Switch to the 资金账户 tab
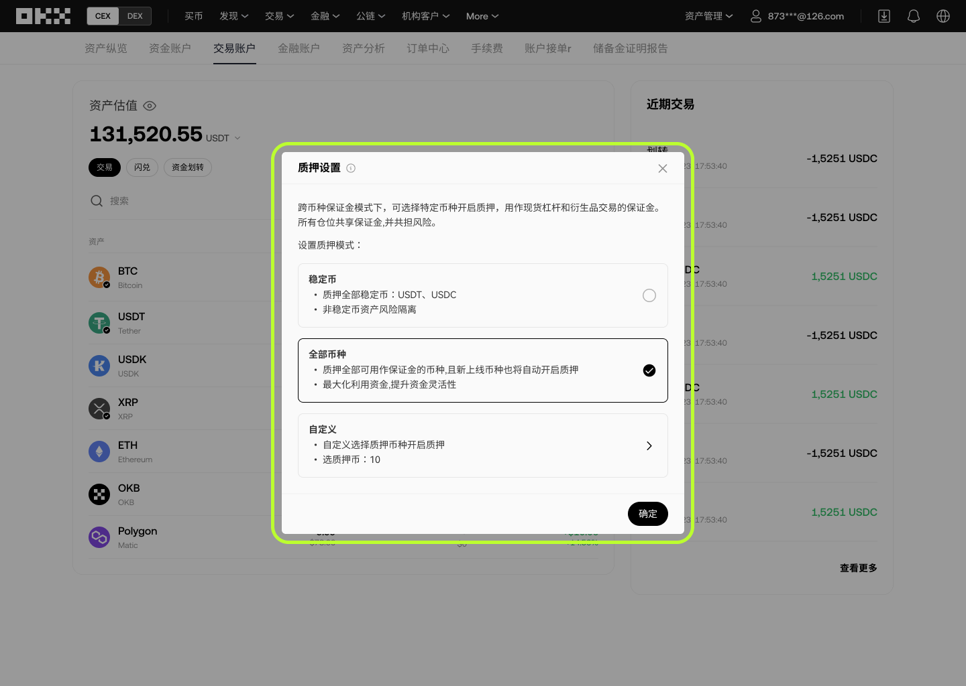The width and height of the screenshot is (966, 686). [x=170, y=48]
